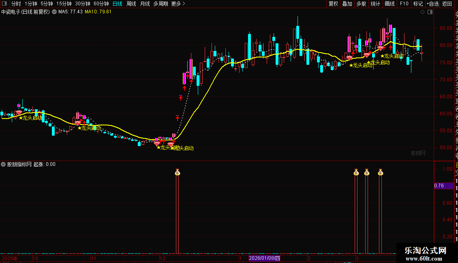Click the rightmost March money-bag signal marker
458x263 pixels.
point(380,172)
